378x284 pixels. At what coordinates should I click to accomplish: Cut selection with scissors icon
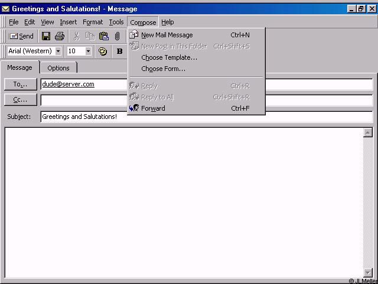[x=76, y=36]
